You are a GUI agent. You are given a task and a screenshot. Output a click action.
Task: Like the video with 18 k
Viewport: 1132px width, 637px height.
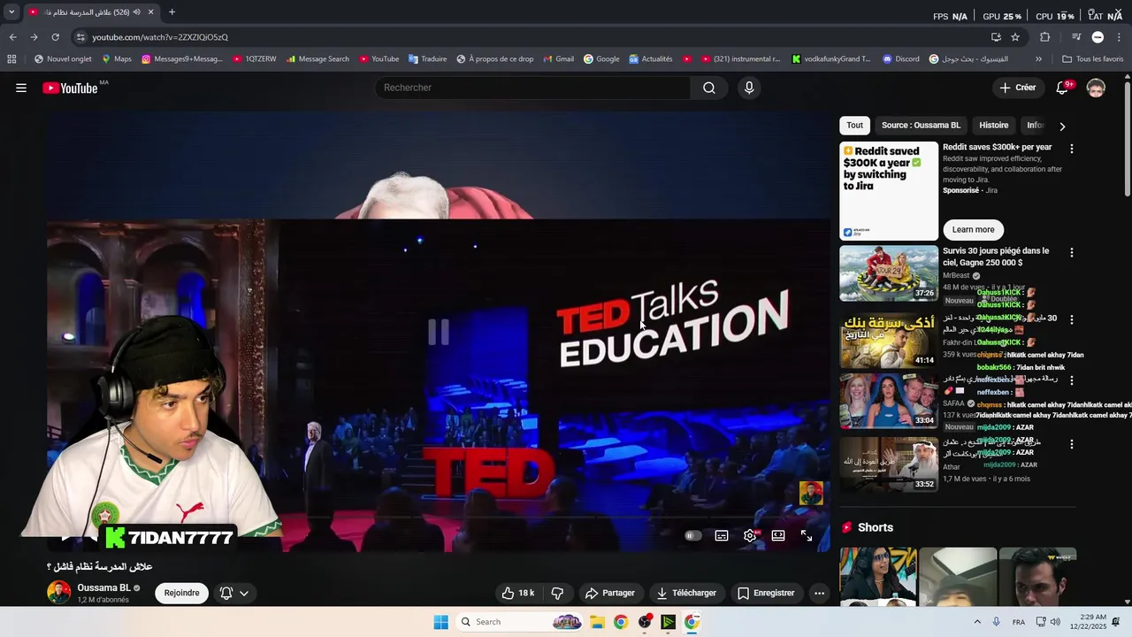pos(518,593)
